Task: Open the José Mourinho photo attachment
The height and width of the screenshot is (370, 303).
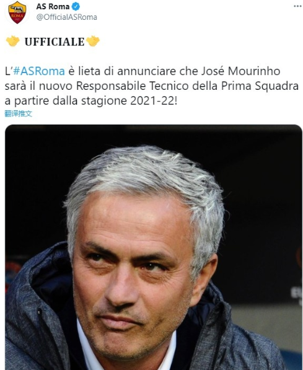Action: 154,247
